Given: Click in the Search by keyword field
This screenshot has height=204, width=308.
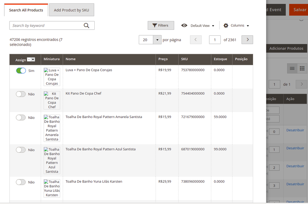Looking at the screenshot, I should click(46, 25).
